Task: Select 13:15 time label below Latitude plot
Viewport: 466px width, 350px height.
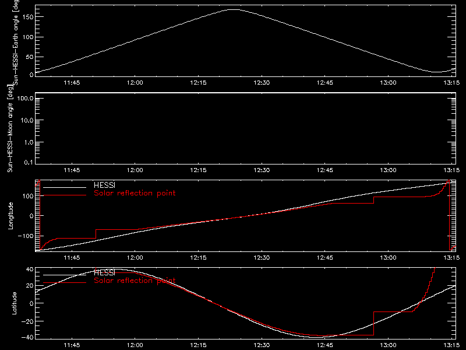Action: (451, 345)
